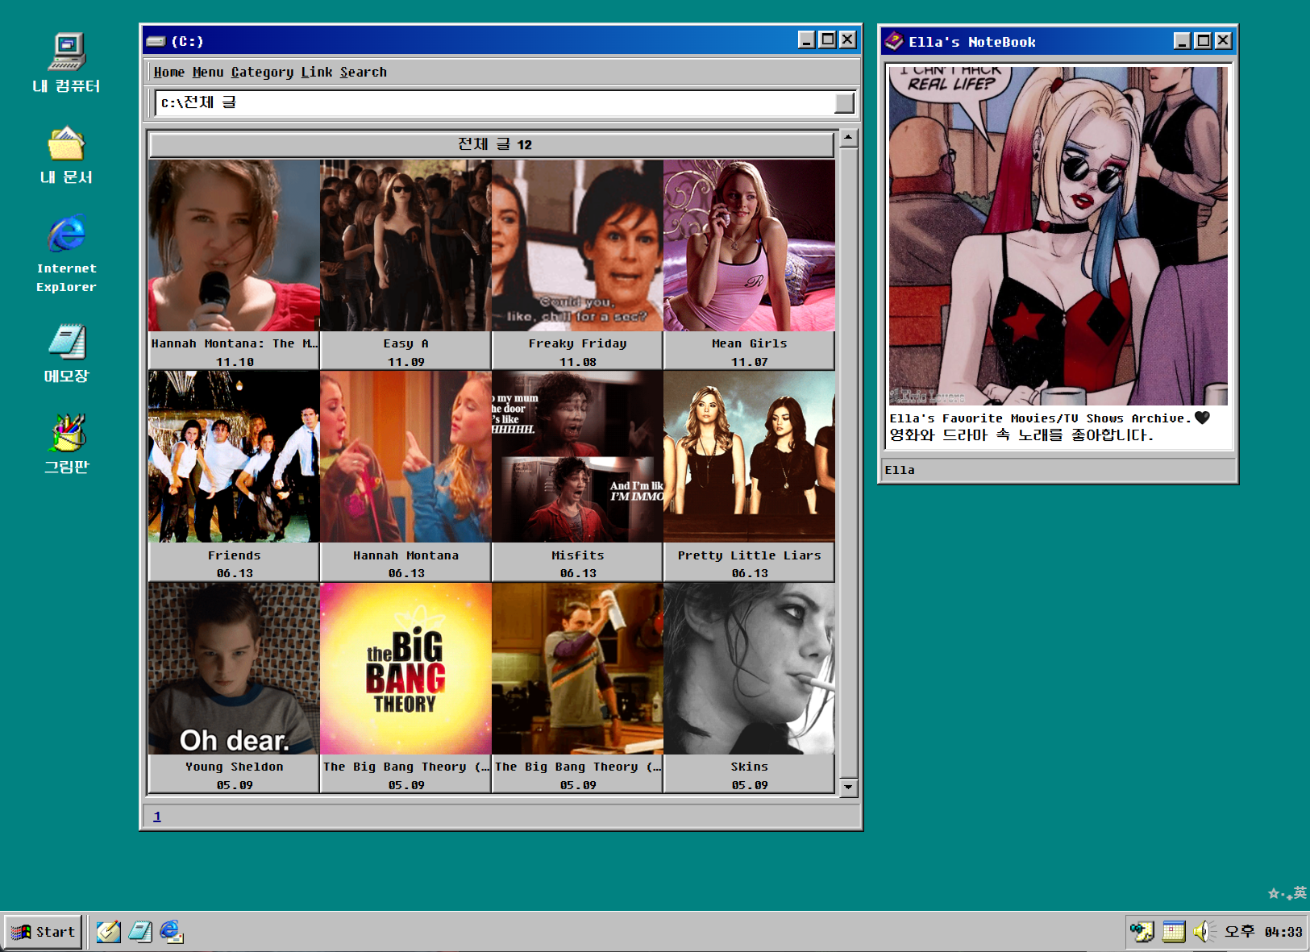
Task: Click the calendar tray icon
Action: pyautogui.click(x=1174, y=932)
